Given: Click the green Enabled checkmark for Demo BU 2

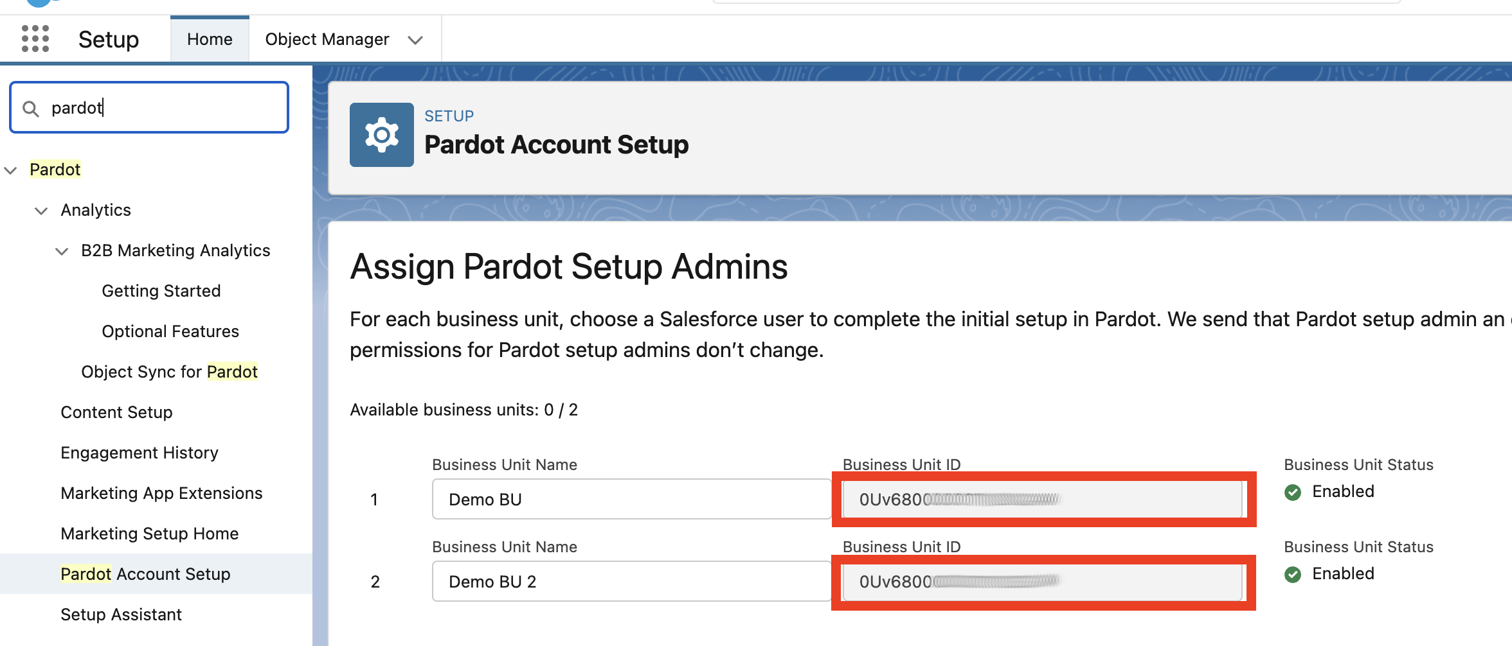Looking at the screenshot, I should point(1293,574).
